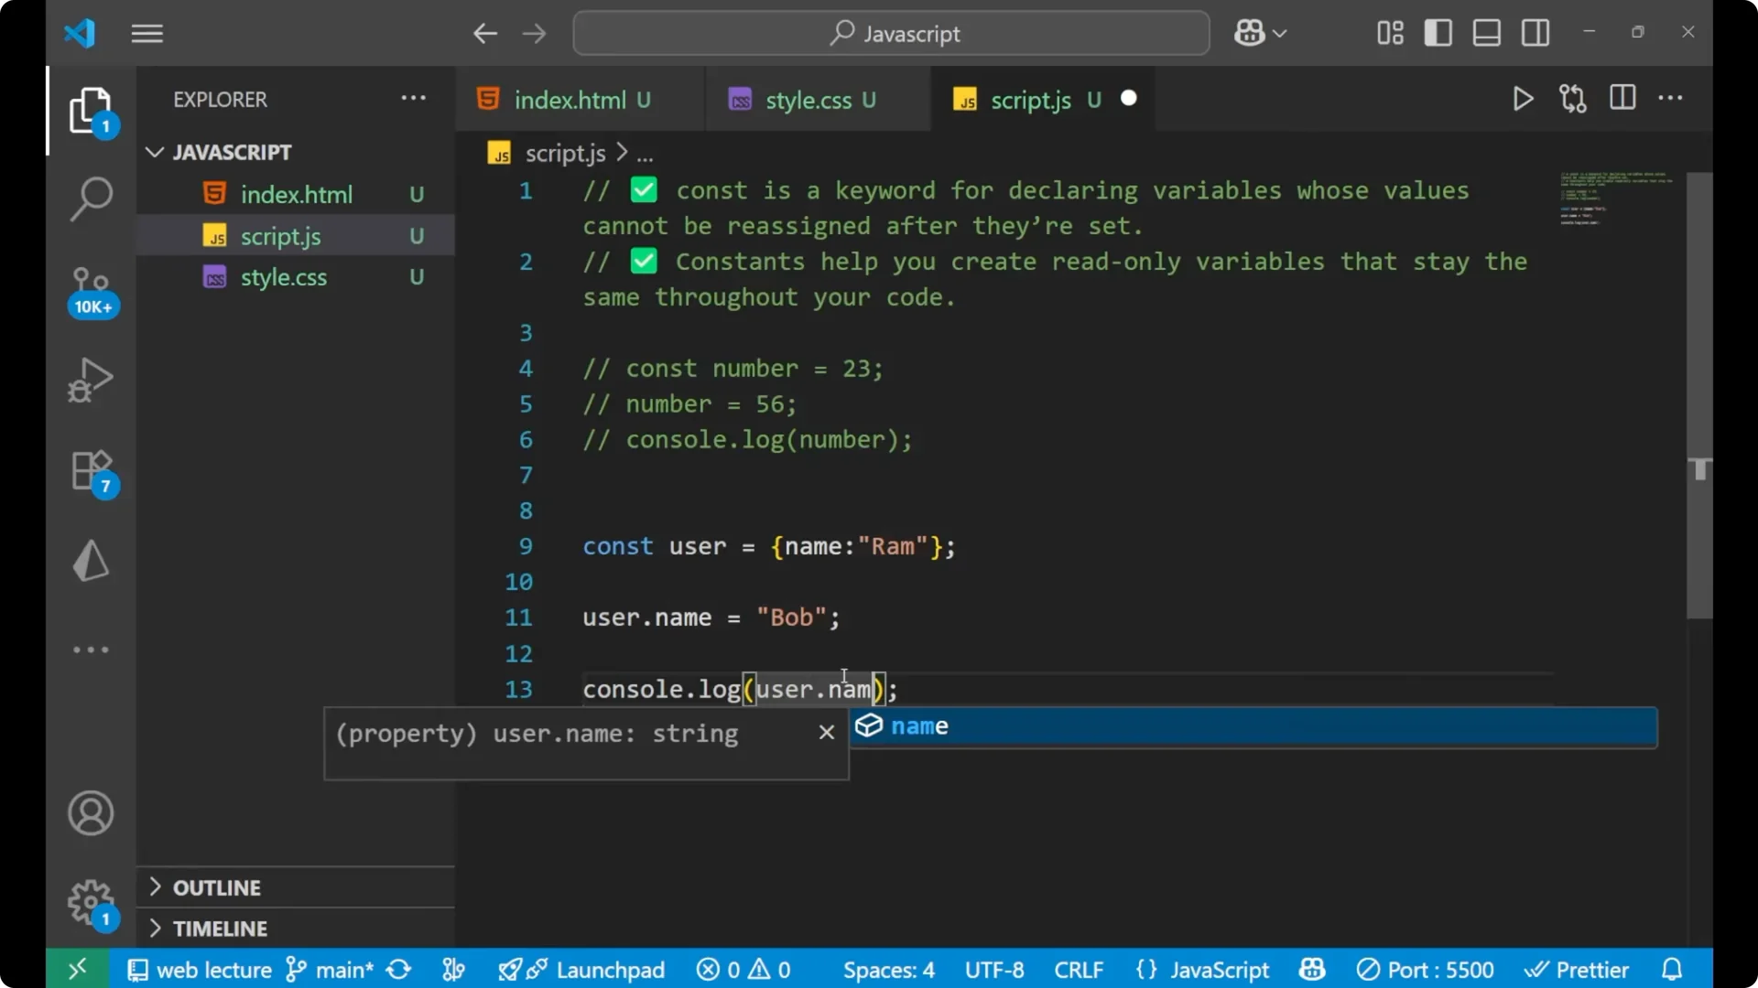Open Search in the sidebar
Image resolution: width=1758 pixels, height=988 pixels.
click(91, 198)
